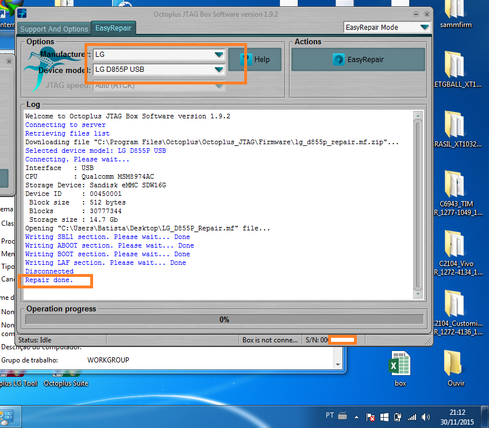Click the 'Status: Idle' status bar entry
Screen dimensions: 489x428
(x=35, y=340)
